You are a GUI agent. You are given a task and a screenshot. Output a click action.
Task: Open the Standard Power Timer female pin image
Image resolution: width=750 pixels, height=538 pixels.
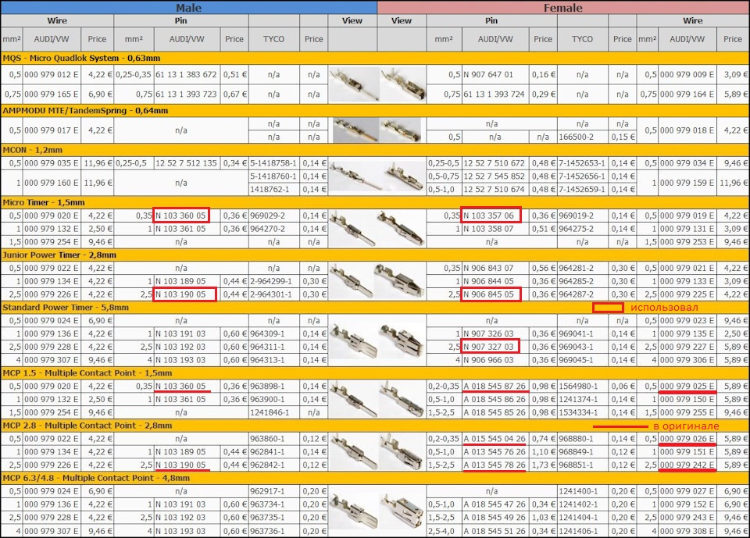point(402,340)
